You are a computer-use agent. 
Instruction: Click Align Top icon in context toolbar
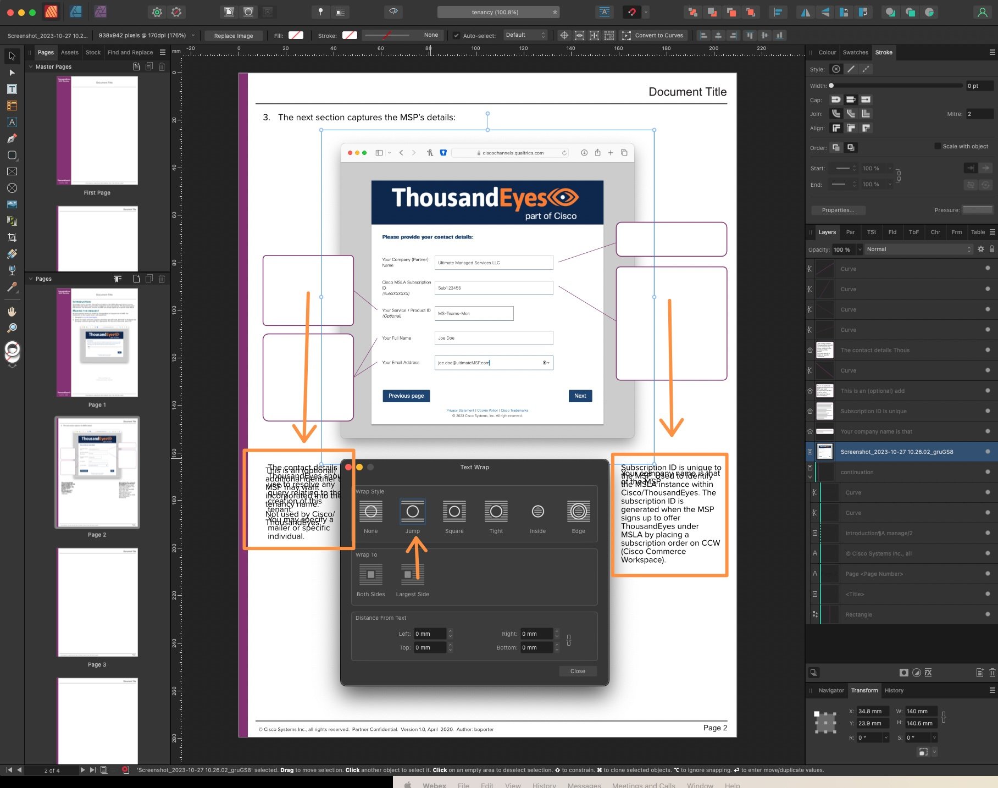click(x=750, y=35)
